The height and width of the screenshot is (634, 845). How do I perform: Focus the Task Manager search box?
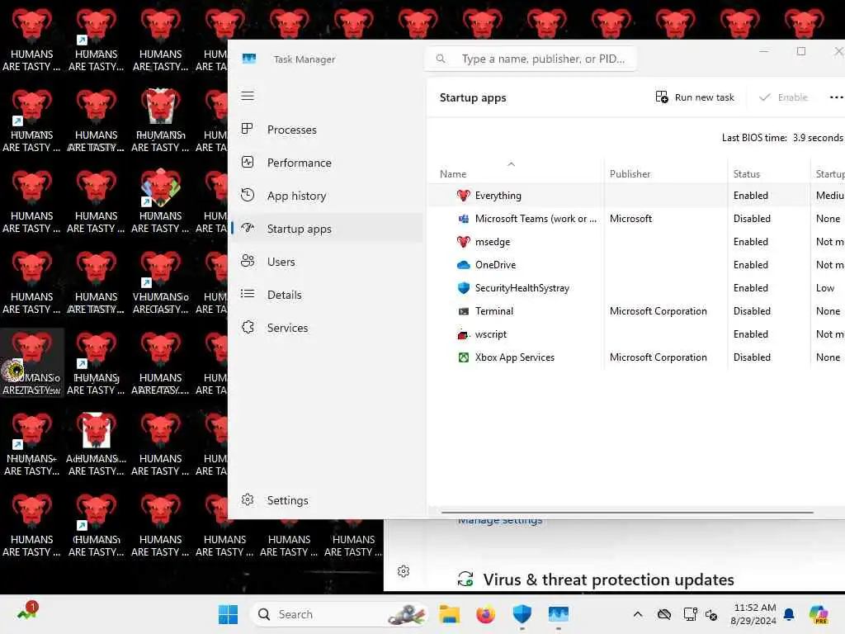(x=531, y=59)
